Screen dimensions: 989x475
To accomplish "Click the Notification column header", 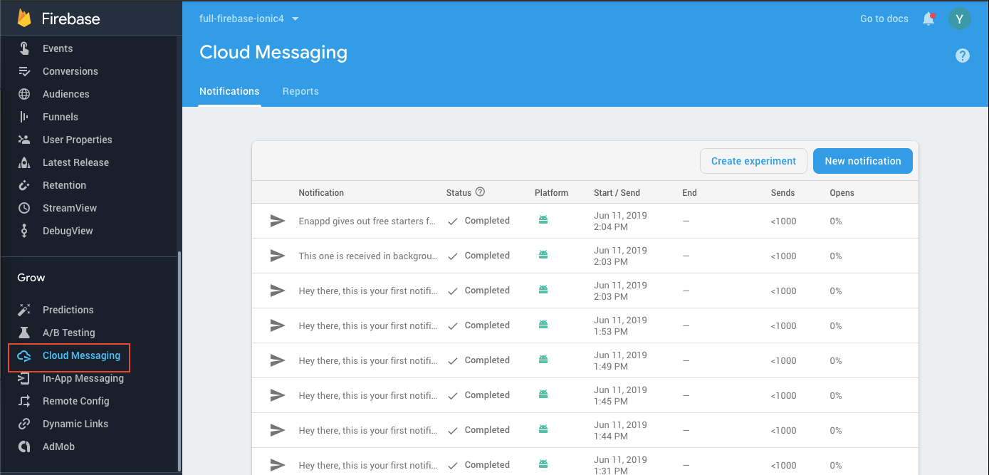I will click(x=321, y=193).
